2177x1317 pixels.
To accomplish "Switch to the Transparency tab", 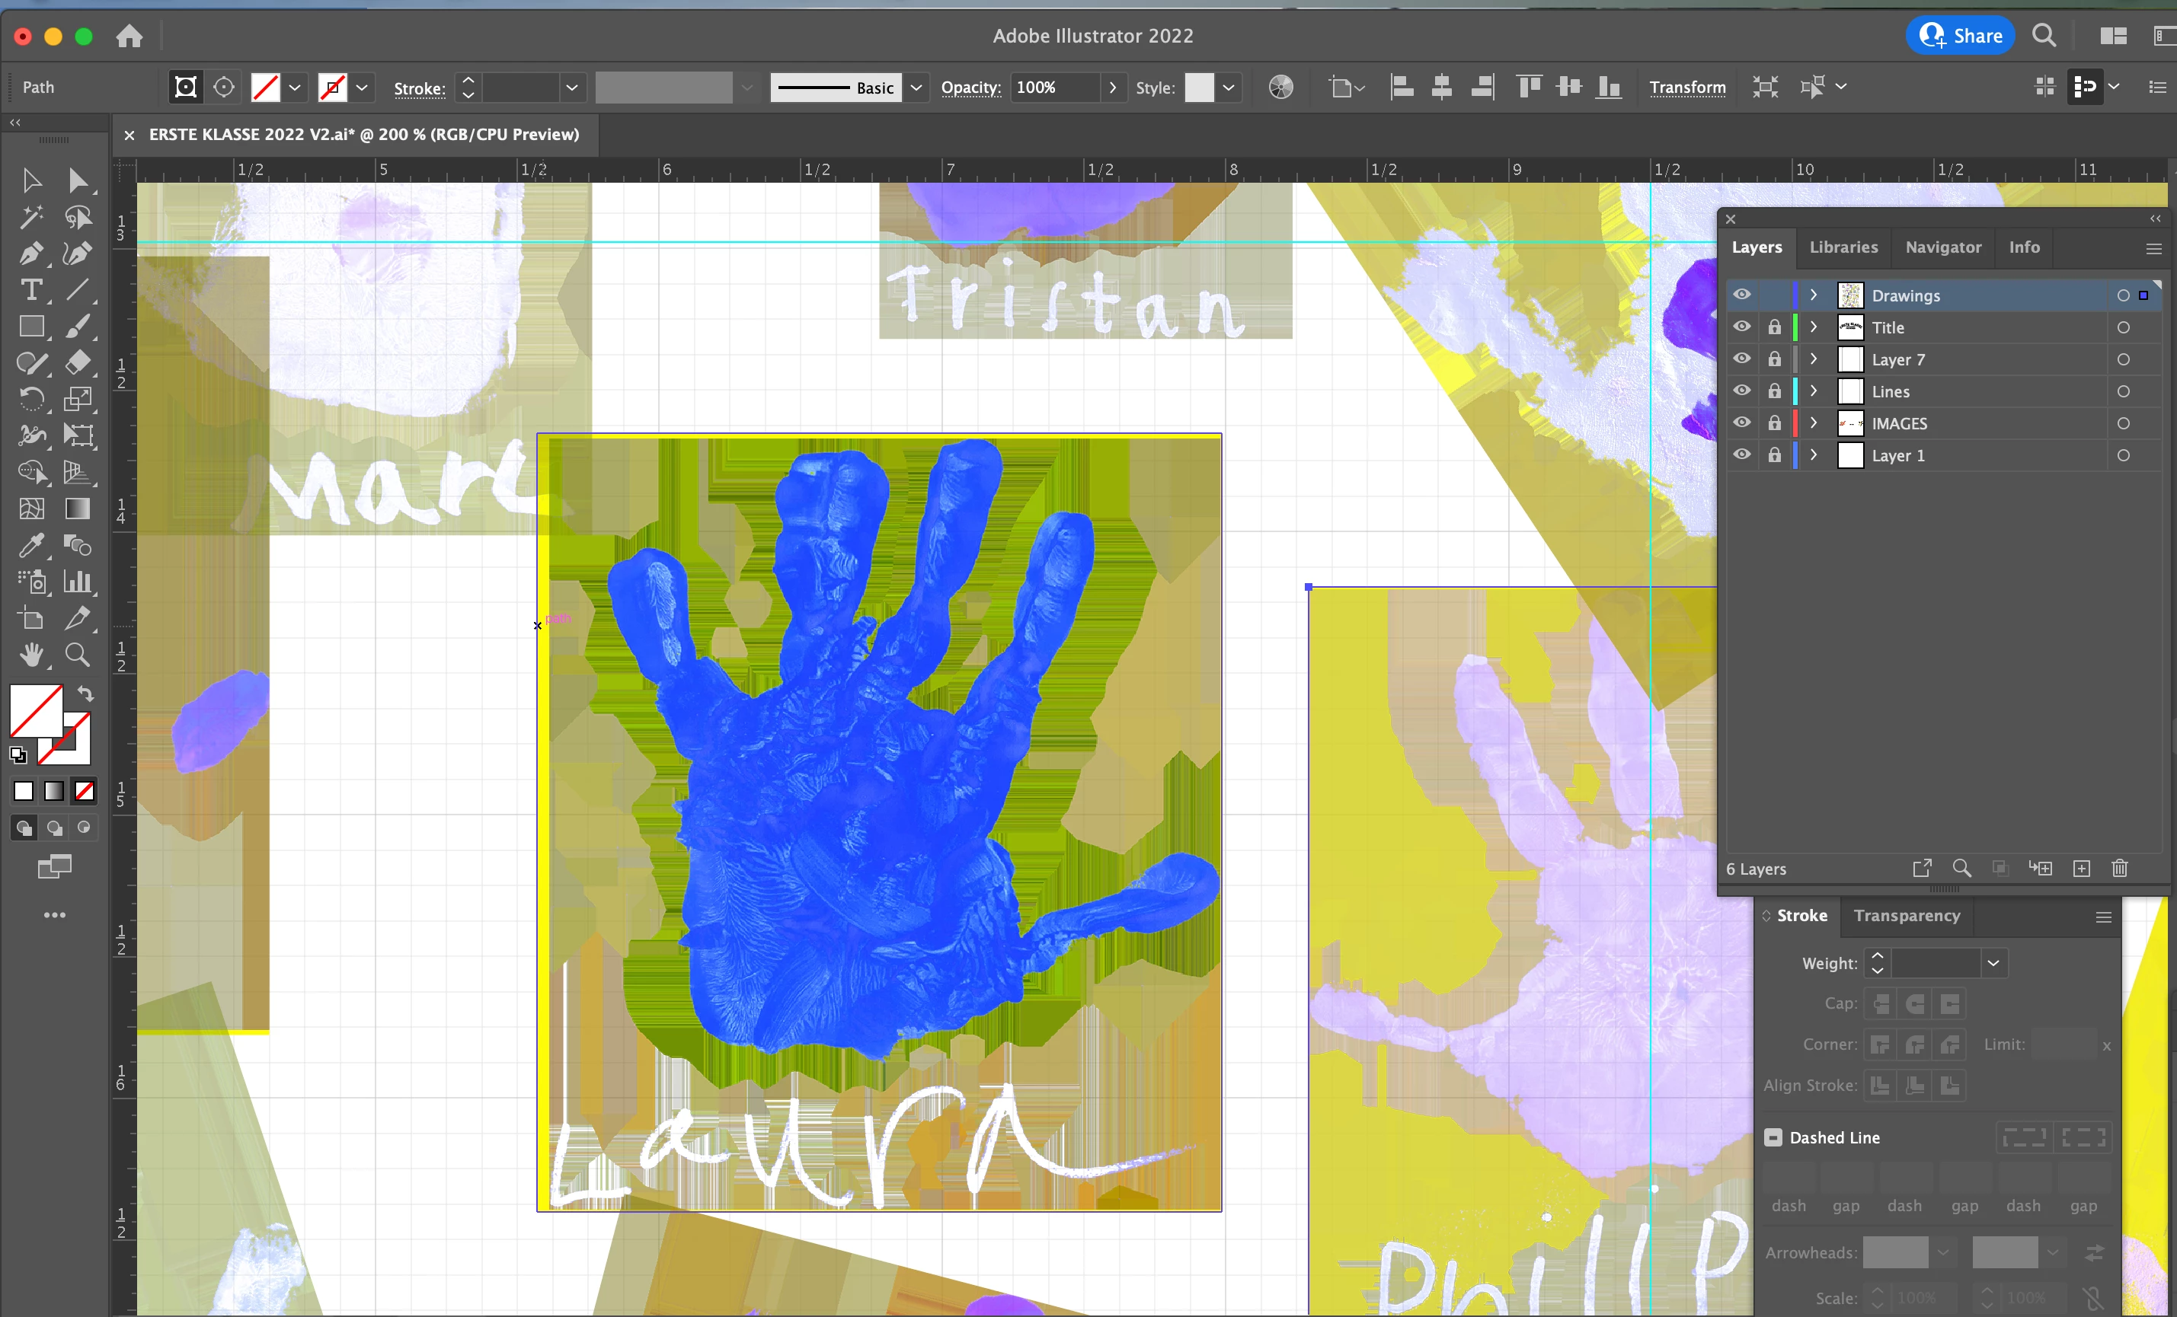I will (1907, 915).
